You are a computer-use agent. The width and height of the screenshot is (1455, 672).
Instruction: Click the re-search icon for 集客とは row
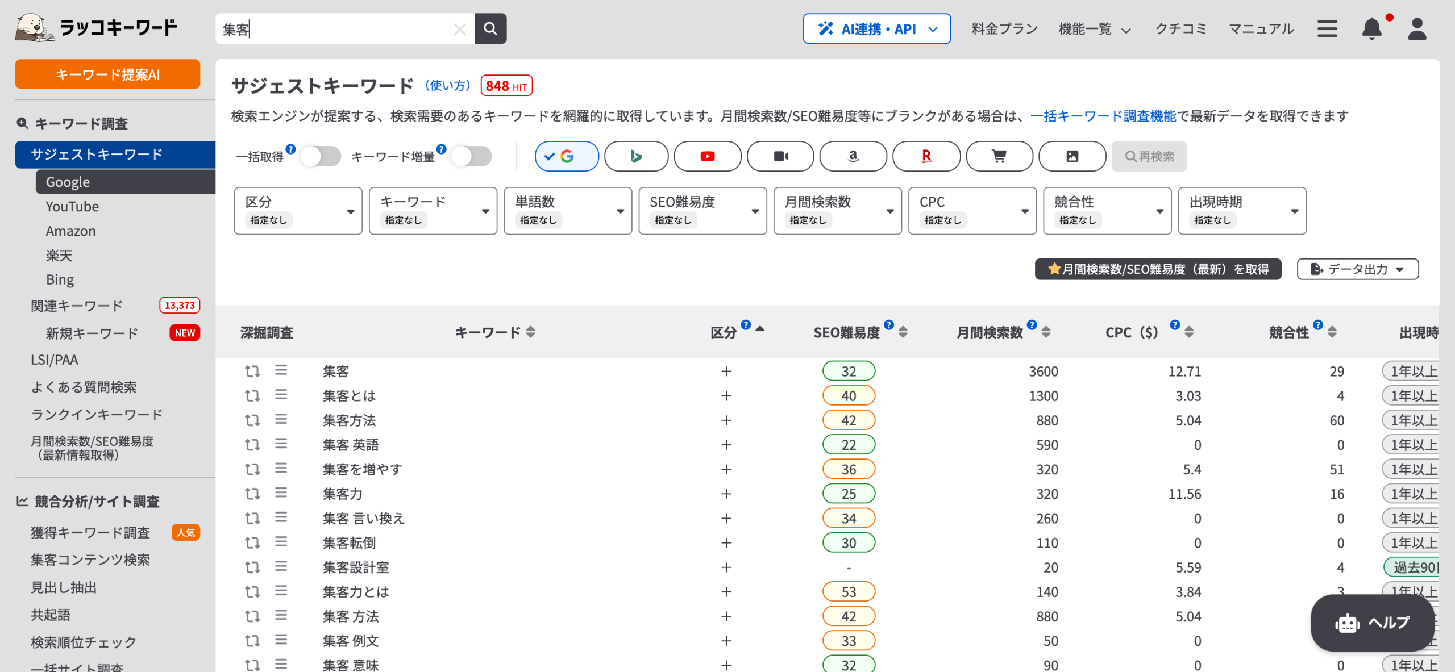coord(252,395)
